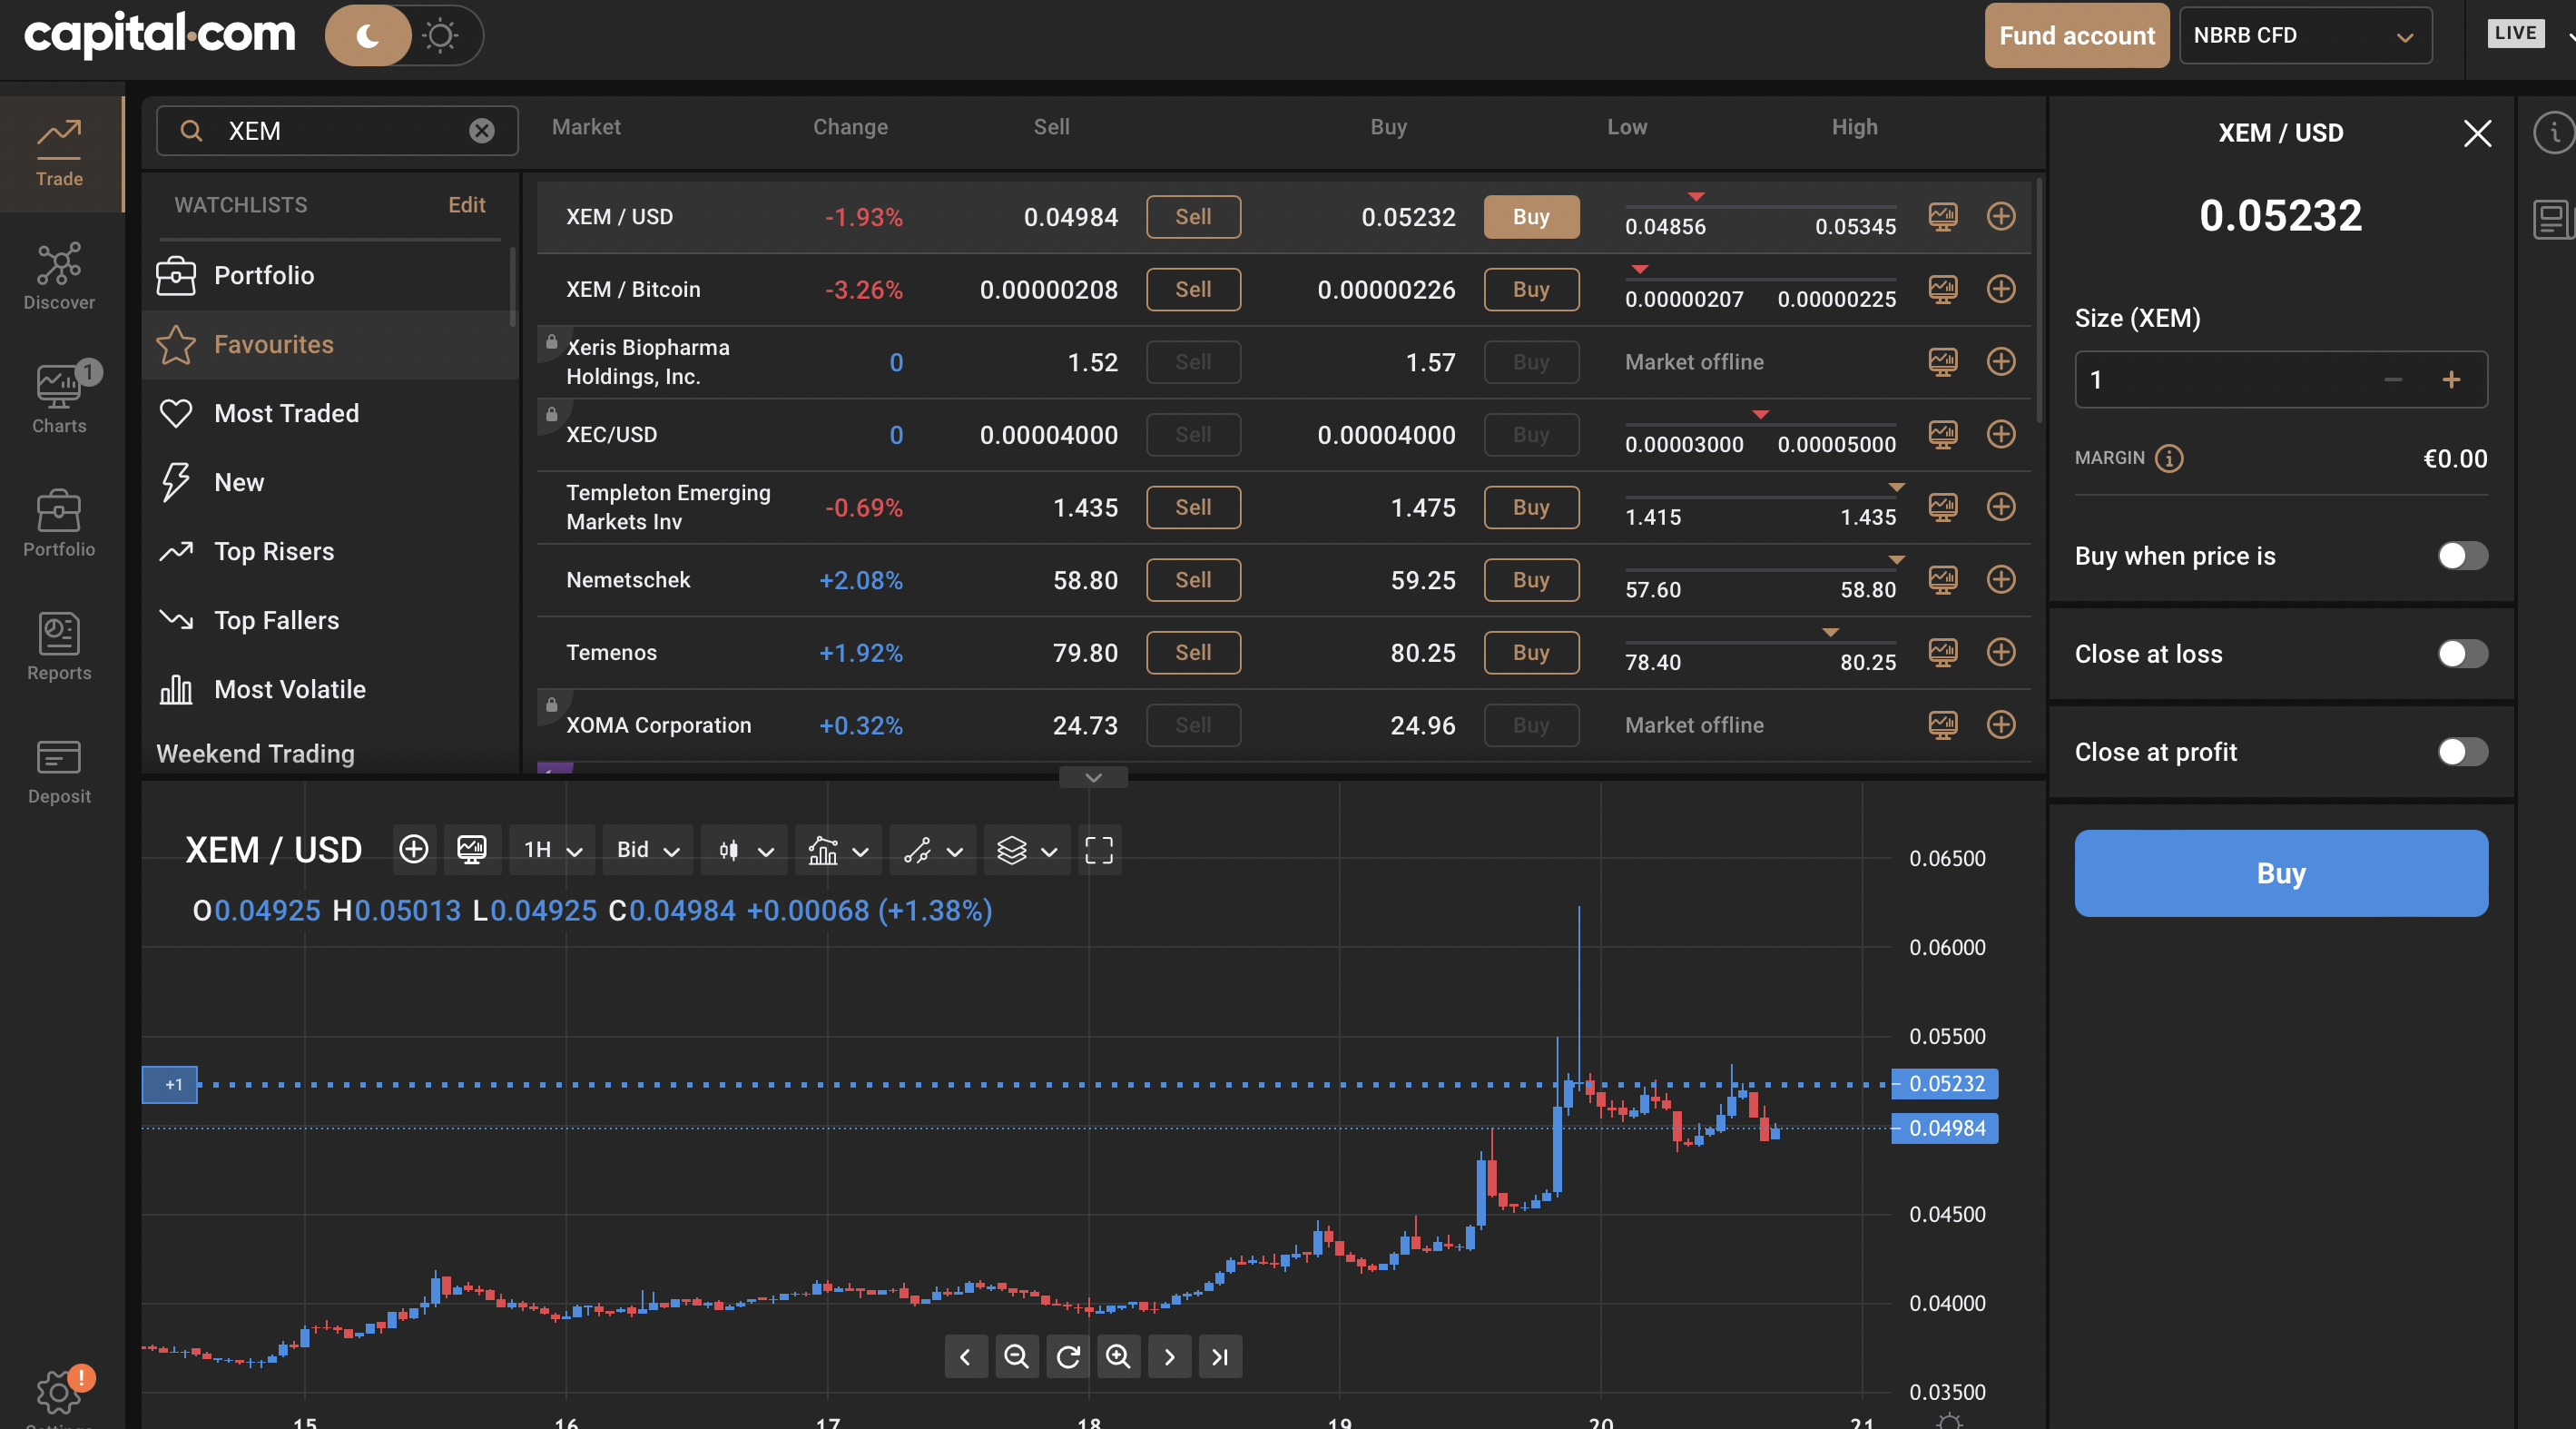Open the NBRB CFD account dropdown
2576x1429 pixels.
(2305, 36)
